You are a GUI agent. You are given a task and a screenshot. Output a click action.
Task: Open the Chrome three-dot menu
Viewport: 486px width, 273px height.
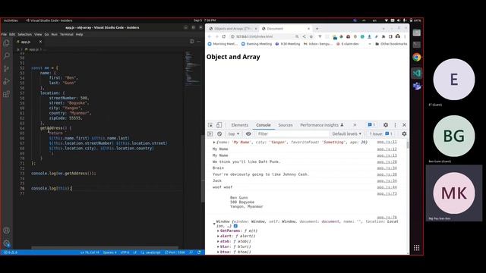tap(405, 36)
